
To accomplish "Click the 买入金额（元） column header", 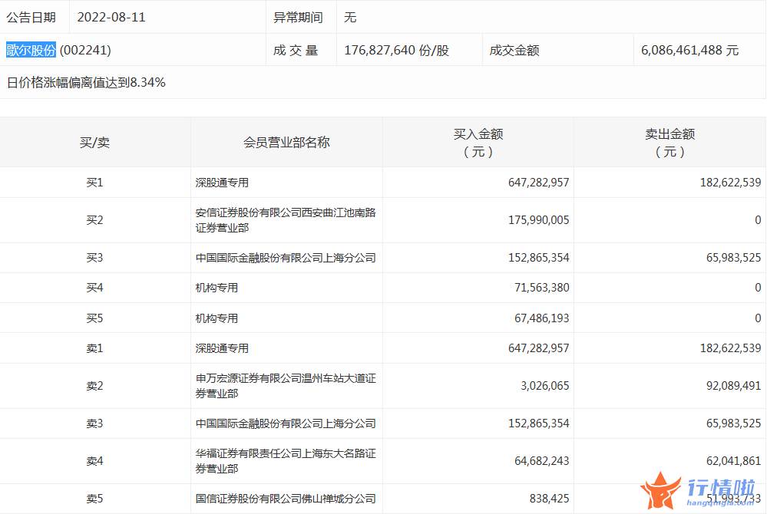I will point(478,143).
